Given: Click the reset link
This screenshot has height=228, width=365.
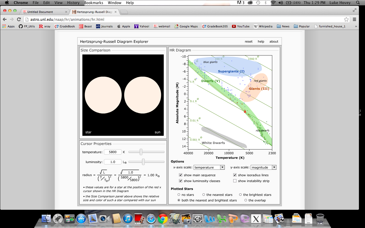Looking at the screenshot, I should click(248, 42).
